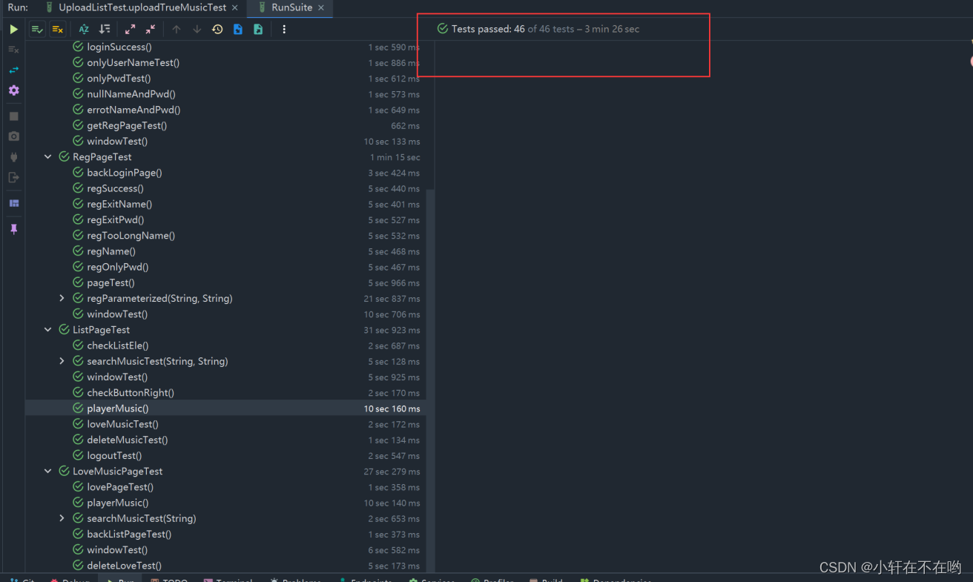
Task: Toggle the Show Passed tests filter
Action: (x=37, y=29)
